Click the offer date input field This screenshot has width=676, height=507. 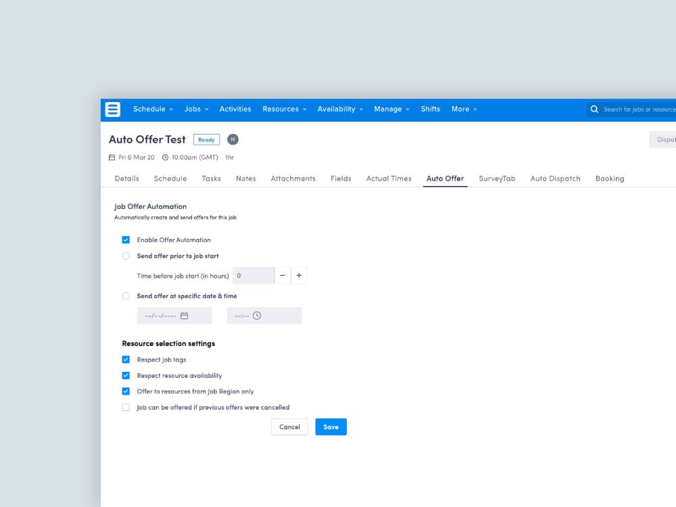pyautogui.click(x=174, y=316)
